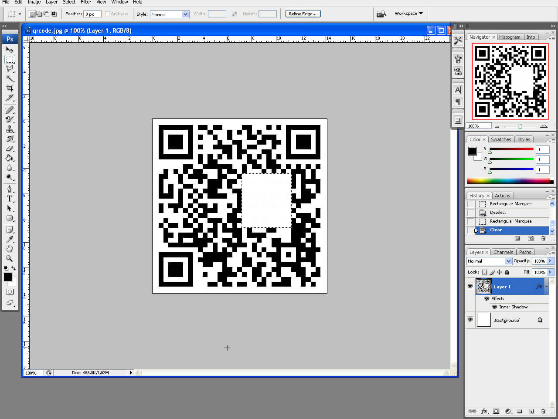The image size is (558, 419).
Task: Toggle Inner Shadow effect visibility
Action: click(x=494, y=307)
